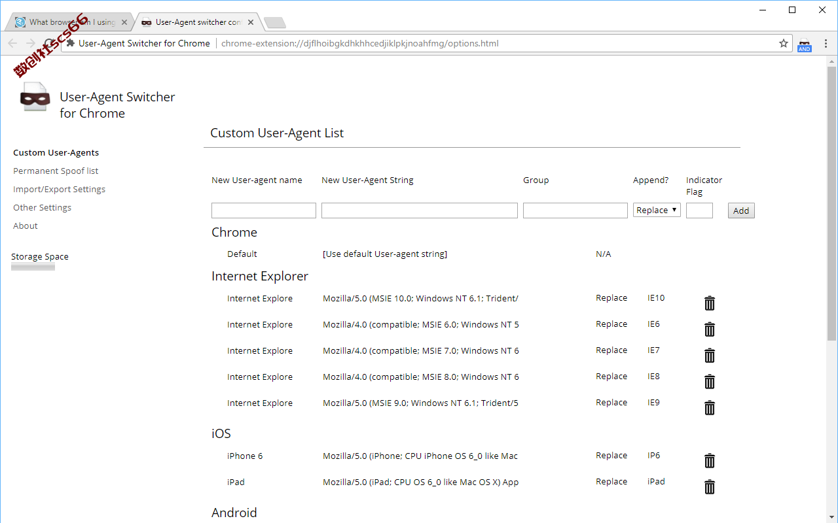The height and width of the screenshot is (523, 838).
Task: Open the About page
Action: [26, 226]
